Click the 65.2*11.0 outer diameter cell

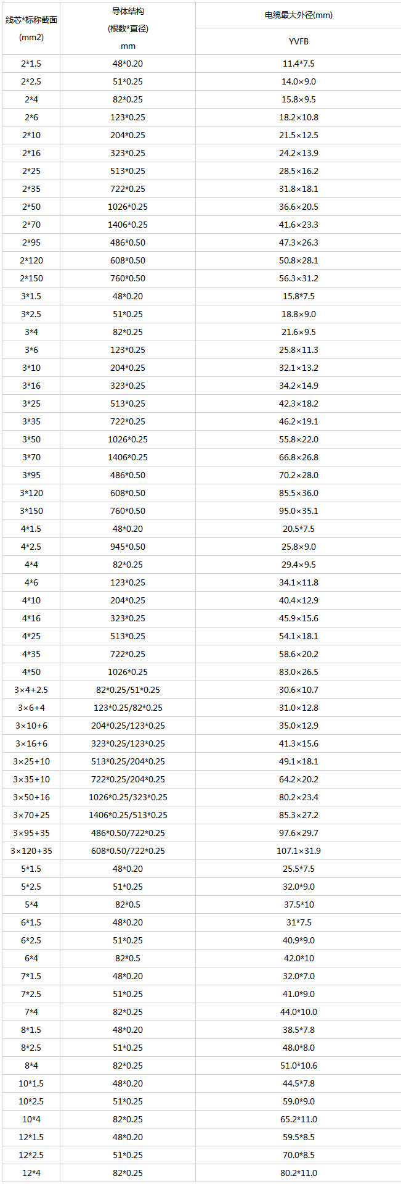tap(298, 1119)
